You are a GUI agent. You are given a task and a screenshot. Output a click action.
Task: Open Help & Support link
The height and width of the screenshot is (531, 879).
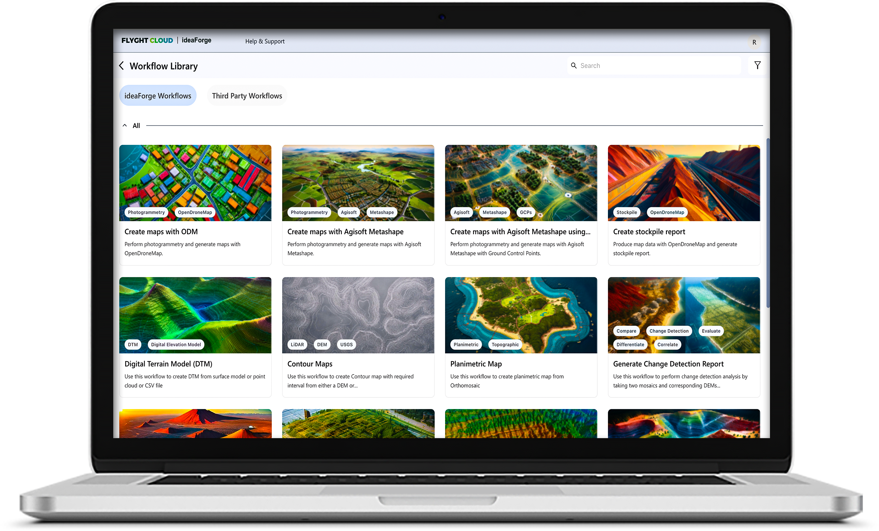pyautogui.click(x=265, y=41)
